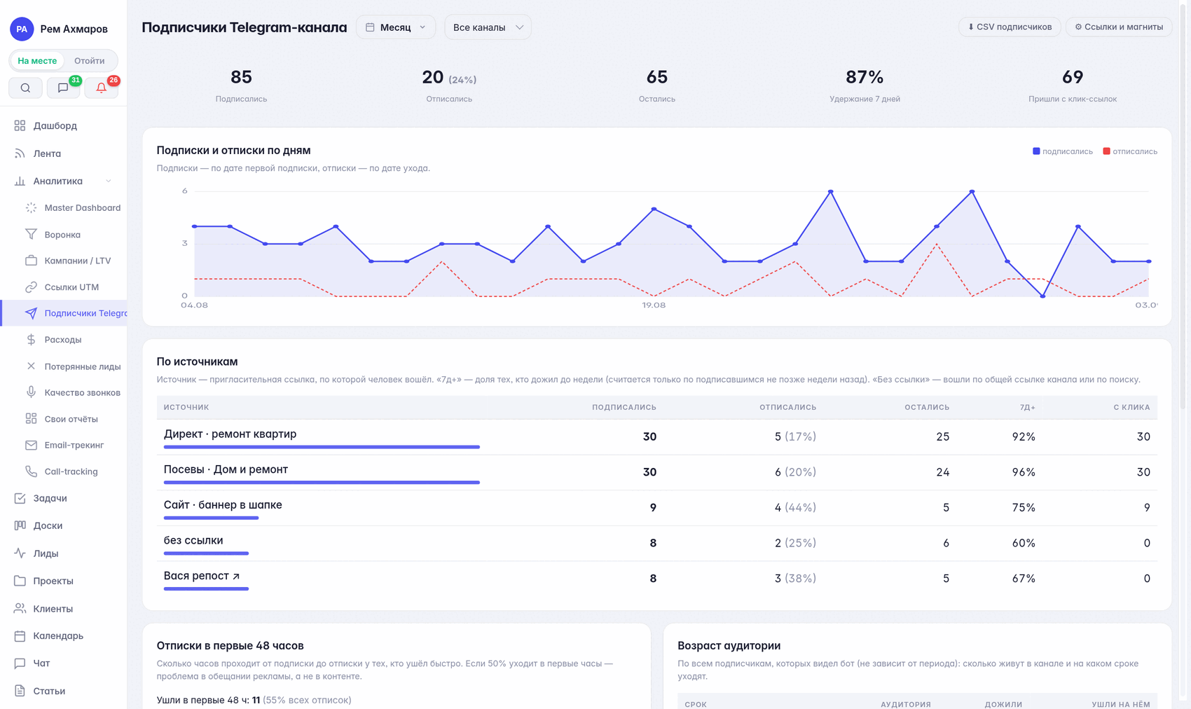Click the Лиды pulse icon
Image resolution: width=1191 pixels, height=709 pixels.
click(x=20, y=553)
